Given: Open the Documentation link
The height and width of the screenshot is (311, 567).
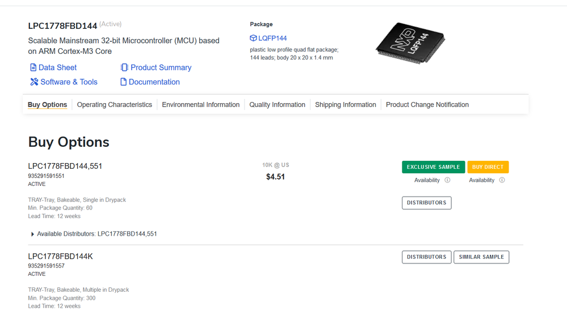Looking at the screenshot, I should point(154,82).
